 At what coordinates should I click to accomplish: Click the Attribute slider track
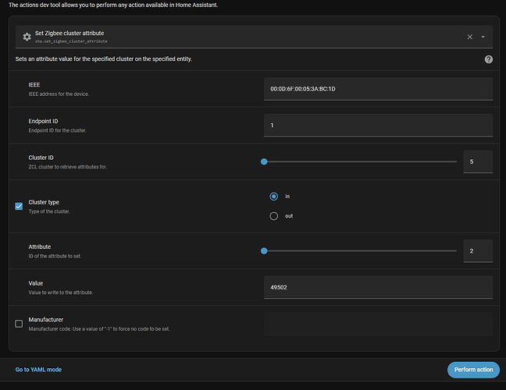(359, 250)
